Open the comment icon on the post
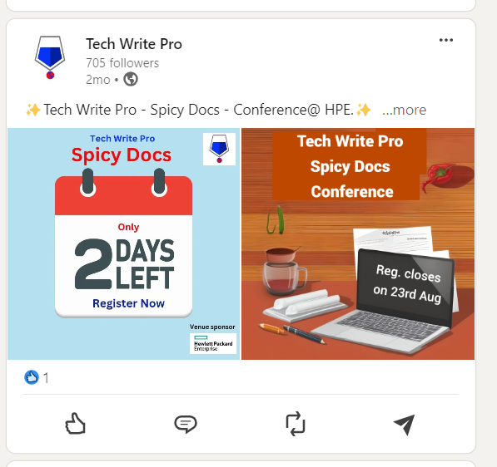Screen dimensions: 497x467 (186, 424)
